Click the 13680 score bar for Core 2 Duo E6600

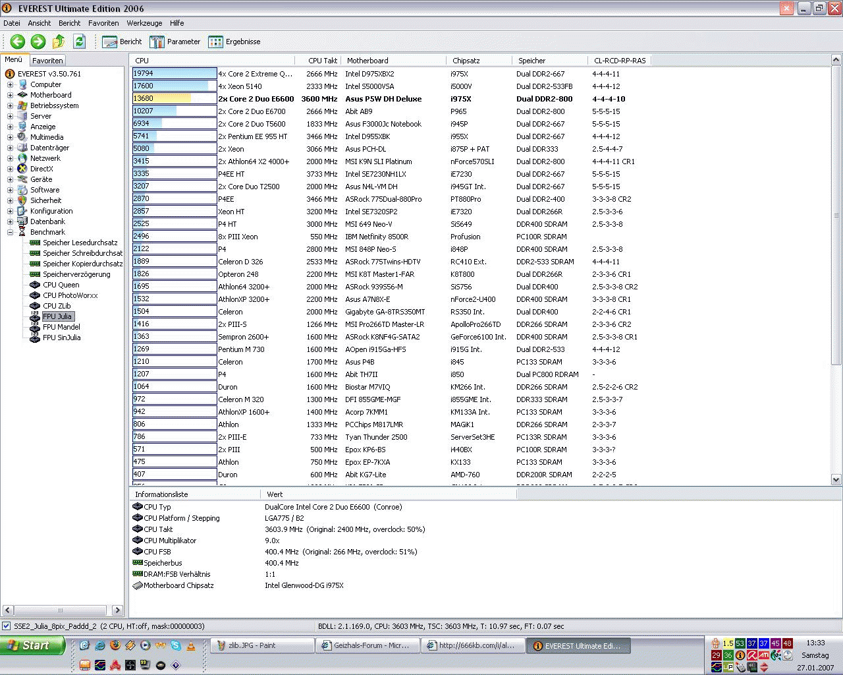point(175,99)
